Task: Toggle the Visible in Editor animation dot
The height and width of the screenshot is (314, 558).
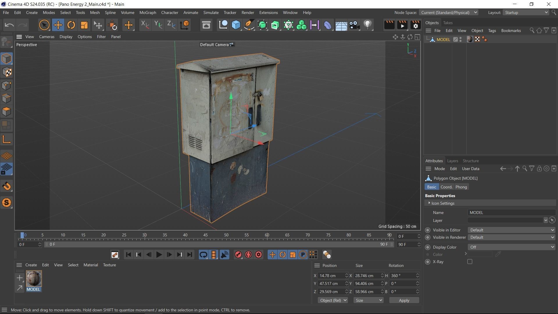Action: pyautogui.click(x=428, y=230)
